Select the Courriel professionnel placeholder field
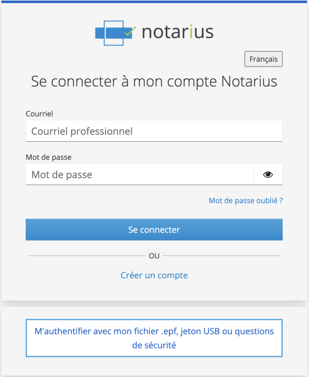The image size is (309, 377). [154, 131]
